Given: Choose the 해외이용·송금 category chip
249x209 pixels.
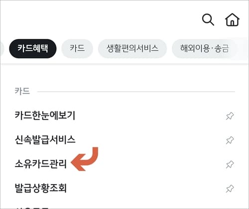Looking at the screenshot, I should (x=205, y=48).
